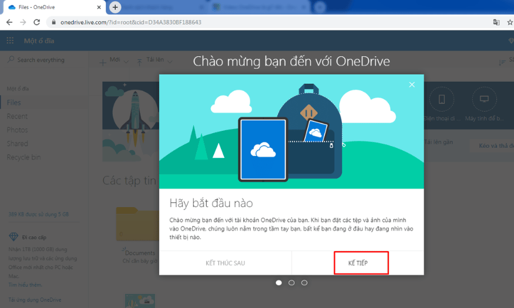This screenshot has width=514, height=308.
Task: Click the upload arrow icon
Action: point(139,62)
